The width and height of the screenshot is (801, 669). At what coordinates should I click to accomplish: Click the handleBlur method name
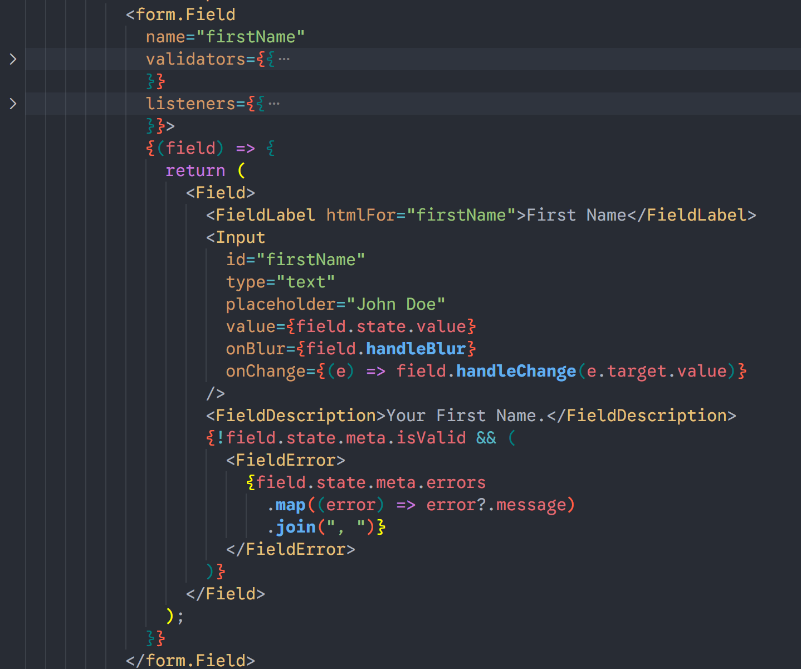[x=416, y=349]
